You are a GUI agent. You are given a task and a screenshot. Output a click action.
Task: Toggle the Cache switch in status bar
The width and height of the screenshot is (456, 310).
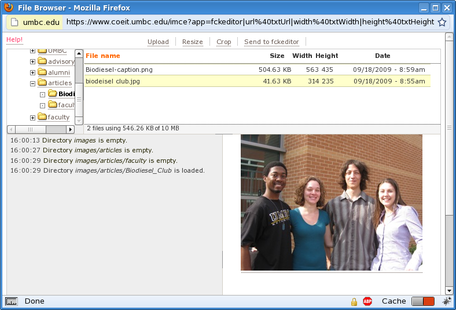click(x=423, y=301)
